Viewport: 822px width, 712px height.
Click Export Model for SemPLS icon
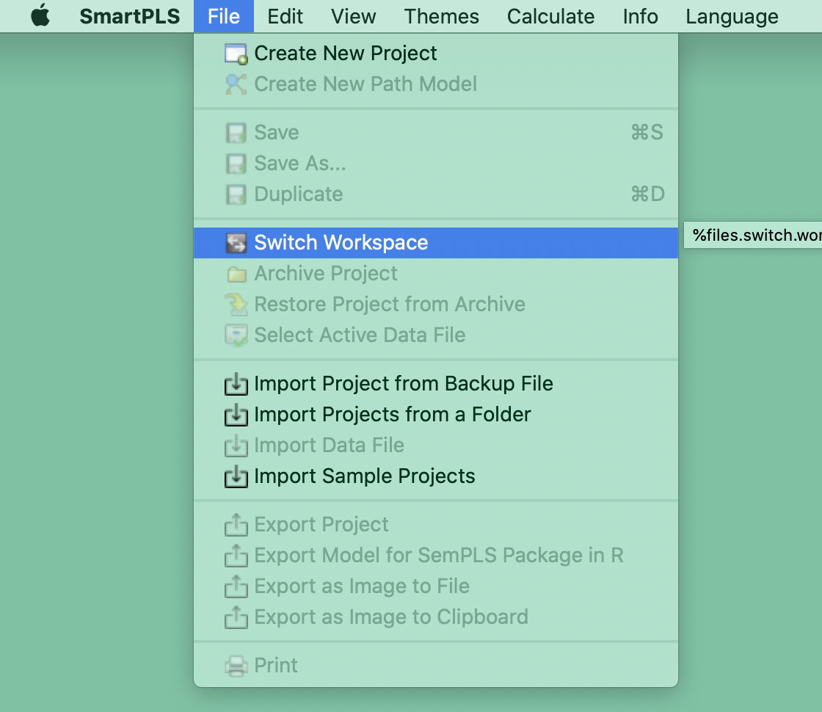[x=236, y=556]
